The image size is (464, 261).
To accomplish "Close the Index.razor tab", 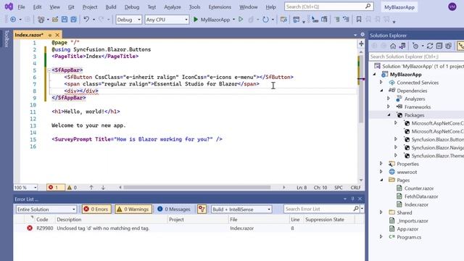I will [57, 35].
